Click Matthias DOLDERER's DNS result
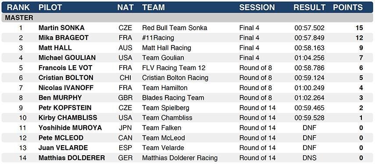 pyautogui.click(x=310, y=158)
